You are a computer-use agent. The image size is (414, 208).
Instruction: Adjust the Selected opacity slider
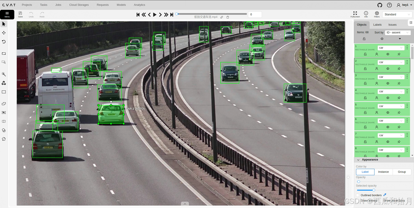(x=374, y=190)
